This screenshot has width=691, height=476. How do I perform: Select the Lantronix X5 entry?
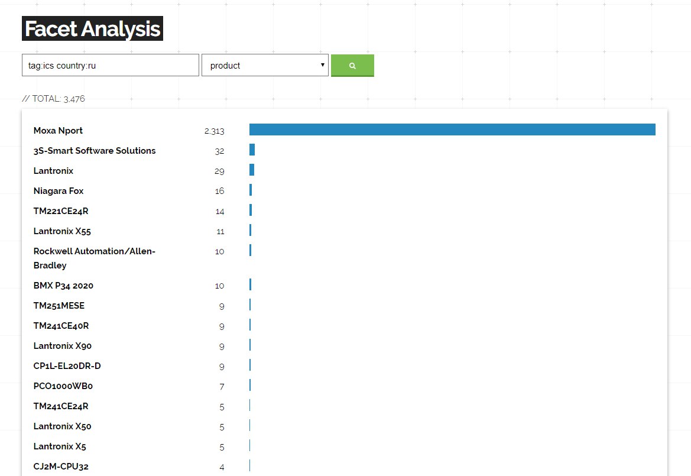[60, 446]
